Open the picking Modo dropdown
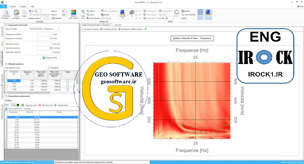This screenshot has width=304, height=164. coord(14,105)
